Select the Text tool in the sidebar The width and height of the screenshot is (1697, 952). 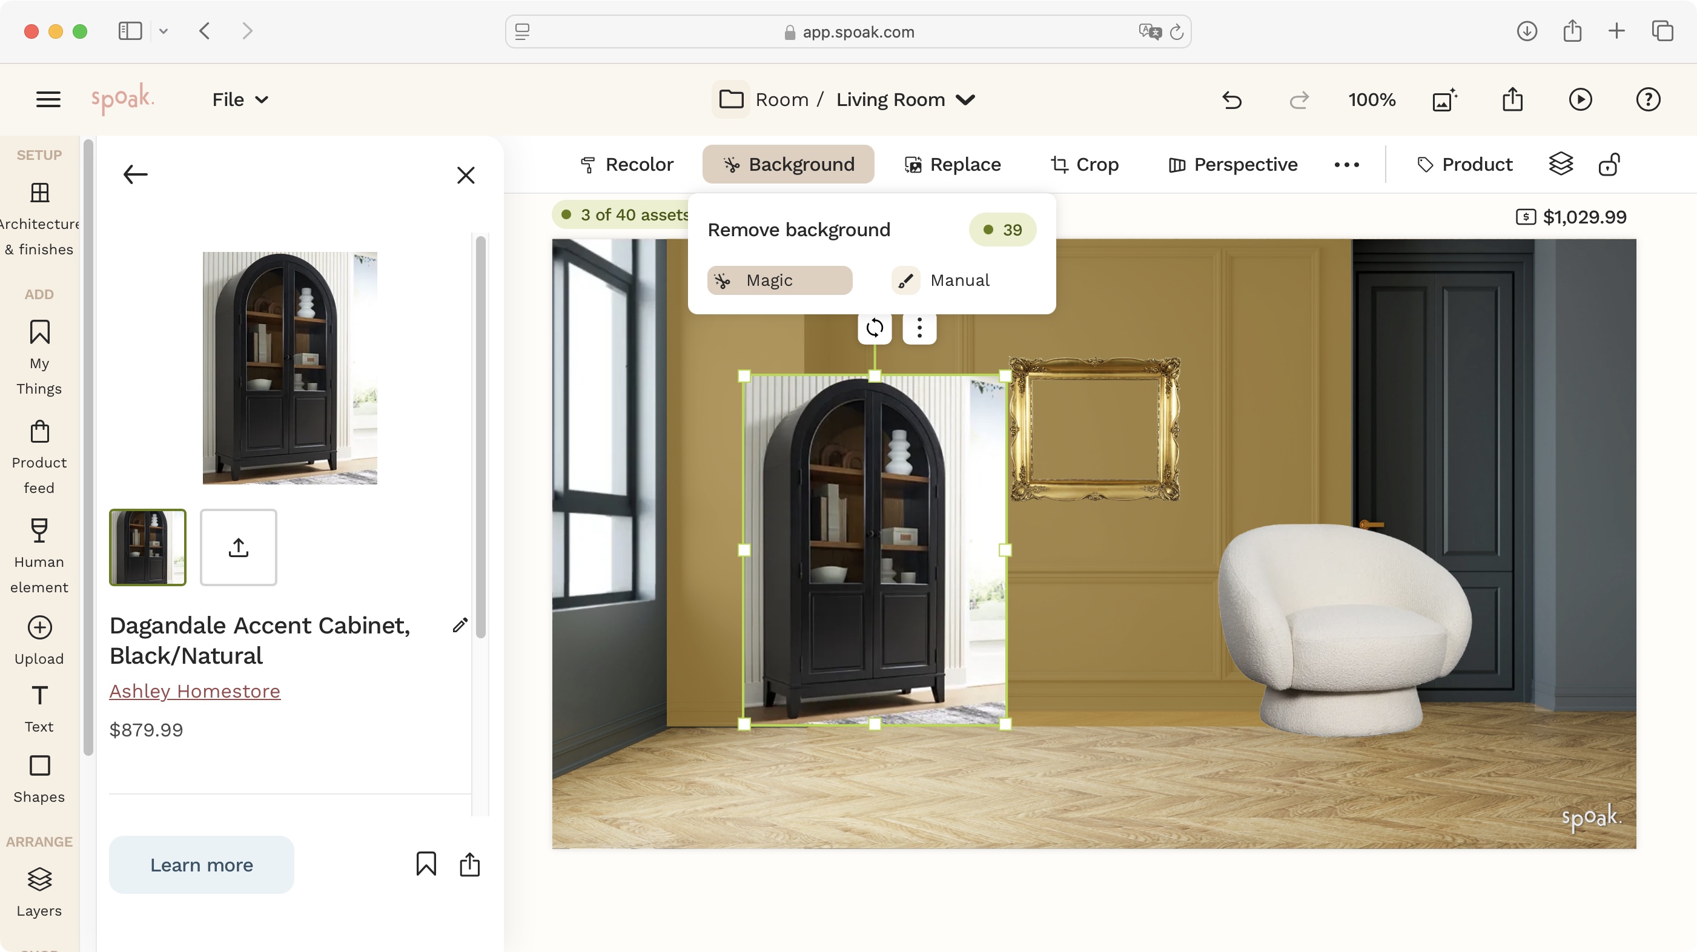pos(39,707)
